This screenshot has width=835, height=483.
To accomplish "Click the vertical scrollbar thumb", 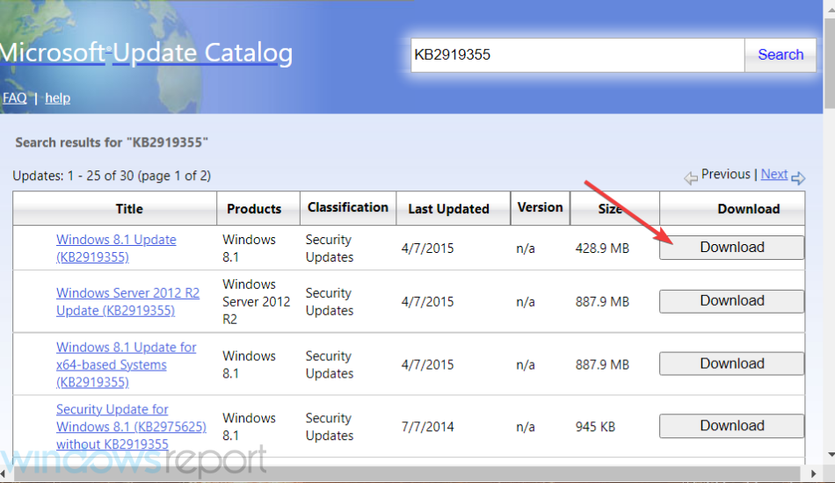I will [831, 64].
